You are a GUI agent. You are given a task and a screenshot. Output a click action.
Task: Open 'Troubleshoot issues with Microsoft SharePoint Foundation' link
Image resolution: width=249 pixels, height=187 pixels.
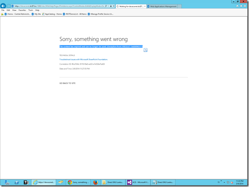coord(84,59)
